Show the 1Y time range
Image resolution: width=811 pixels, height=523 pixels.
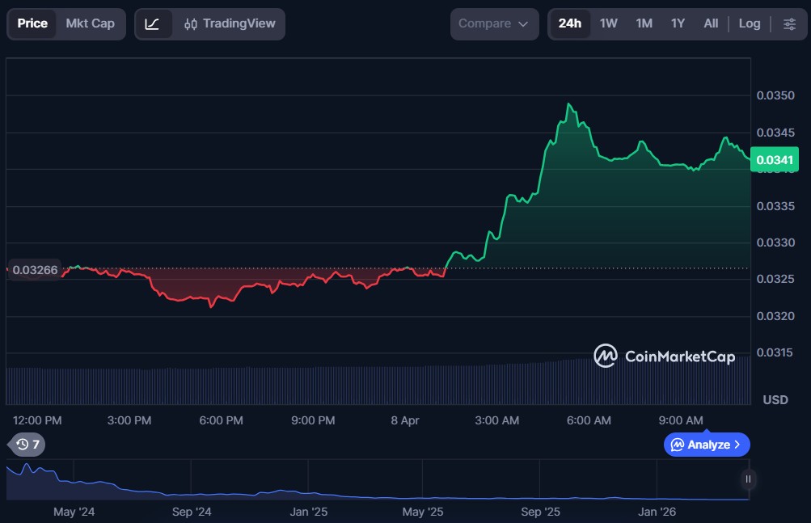coord(678,23)
